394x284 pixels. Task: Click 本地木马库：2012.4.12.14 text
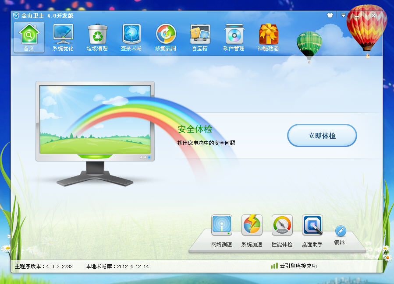coord(117,266)
